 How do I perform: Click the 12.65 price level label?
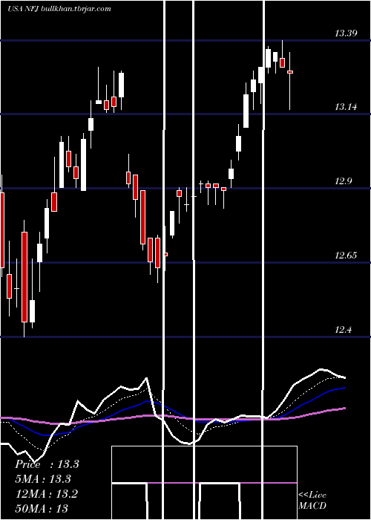pos(346,256)
